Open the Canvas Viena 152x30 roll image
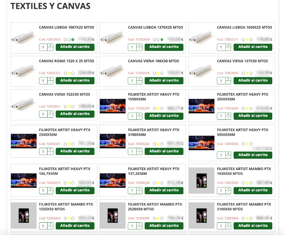Screen dimensions: 284x235 pyautogui.click(x=23, y=103)
